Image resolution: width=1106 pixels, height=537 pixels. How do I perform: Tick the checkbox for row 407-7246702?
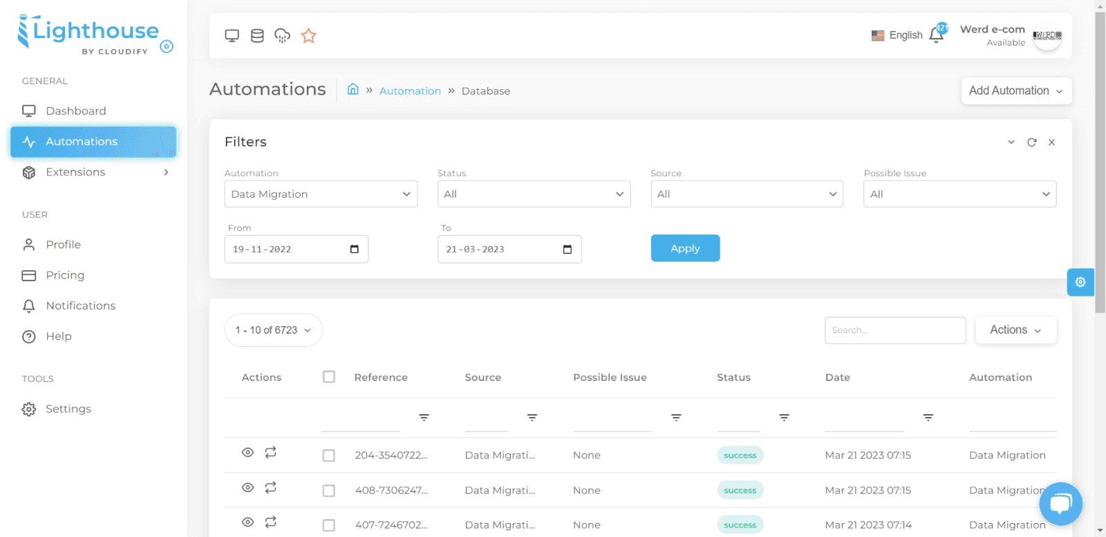click(329, 525)
